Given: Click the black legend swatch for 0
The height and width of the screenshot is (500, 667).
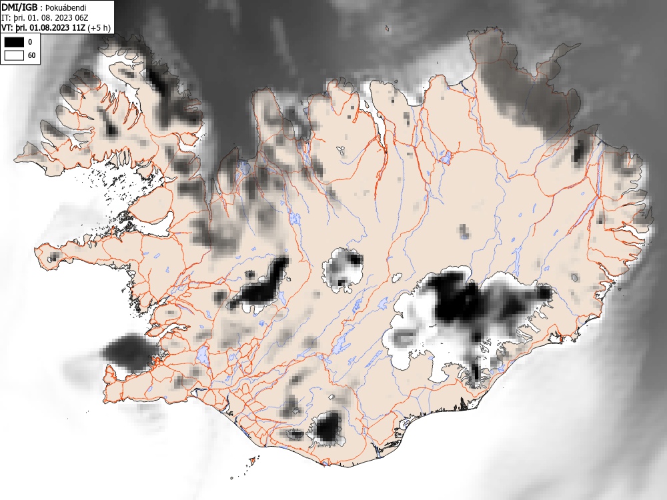Looking at the screenshot, I should click(14, 42).
